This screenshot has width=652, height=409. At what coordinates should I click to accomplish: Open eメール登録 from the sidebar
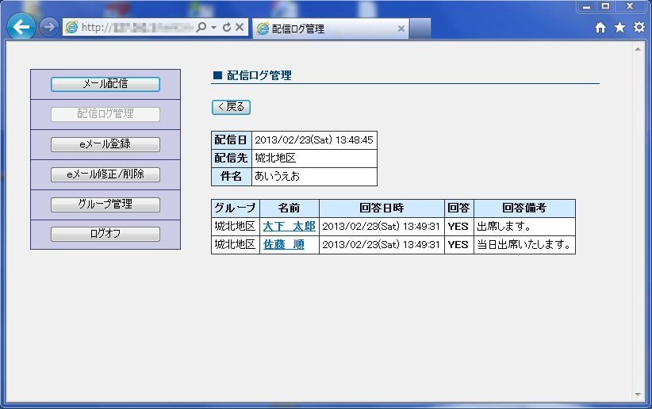point(105,144)
